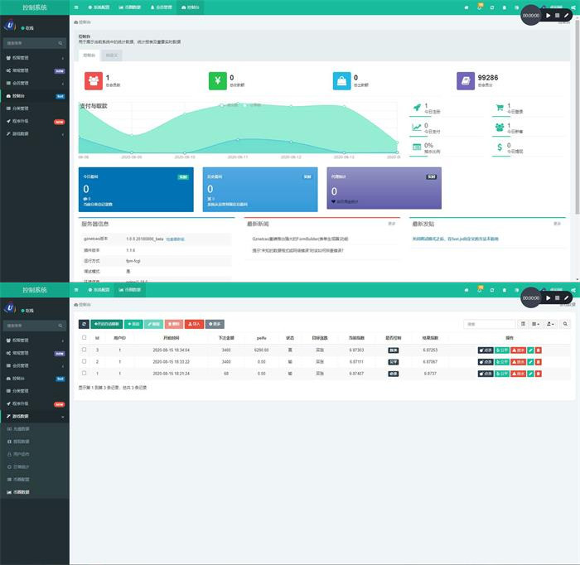Click hamburger menu icon in upper dashboard header
Image resolution: width=580 pixels, height=565 pixels.
click(76, 7)
